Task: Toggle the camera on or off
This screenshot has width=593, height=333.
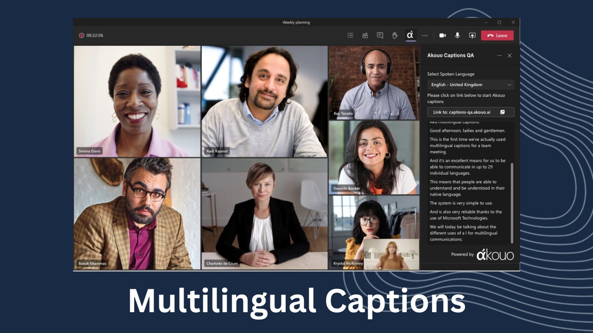Action: click(442, 36)
